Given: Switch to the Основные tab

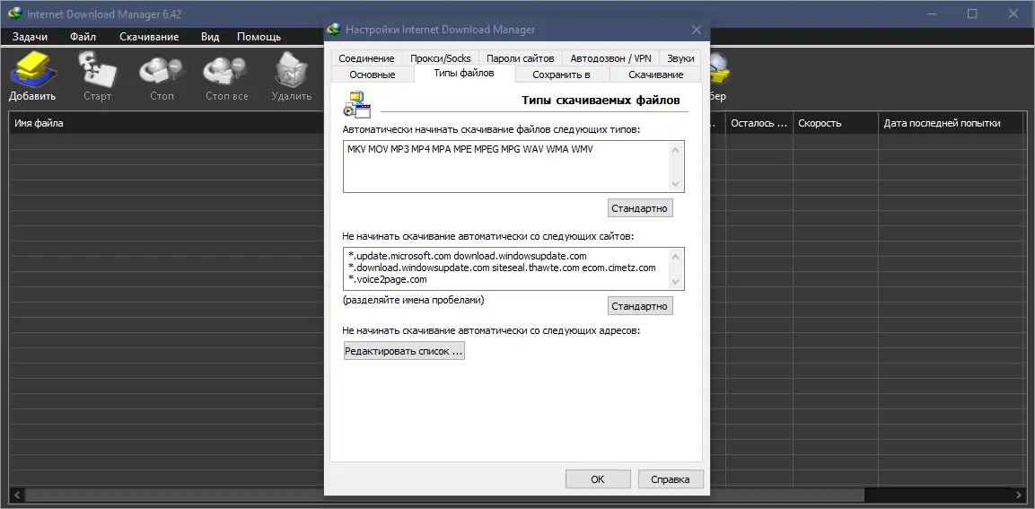Looking at the screenshot, I should 373,75.
